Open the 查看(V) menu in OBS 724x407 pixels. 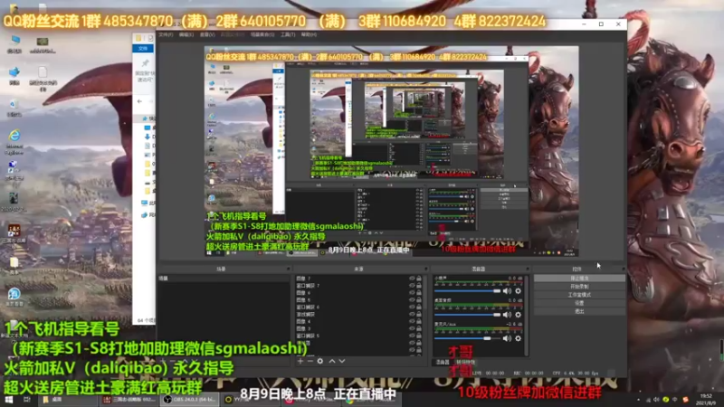coord(207,34)
